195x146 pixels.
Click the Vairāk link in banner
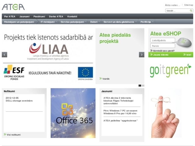coord(105,79)
